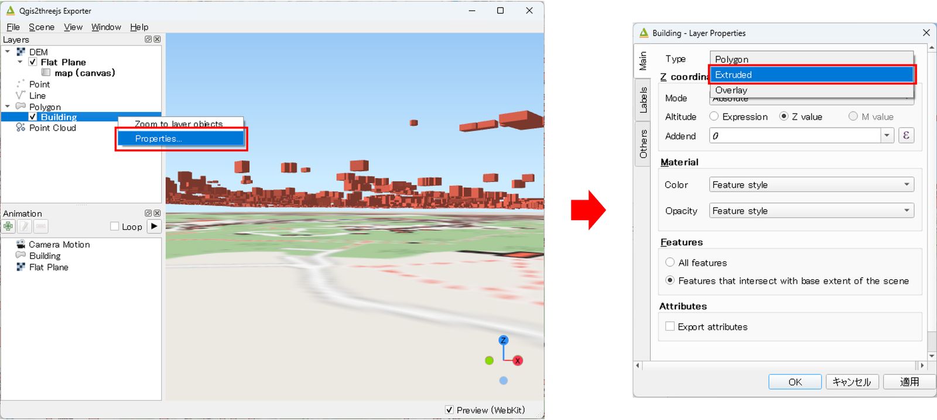The width and height of the screenshot is (937, 420).
Task: Click the OK button
Action: click(795, 382)
